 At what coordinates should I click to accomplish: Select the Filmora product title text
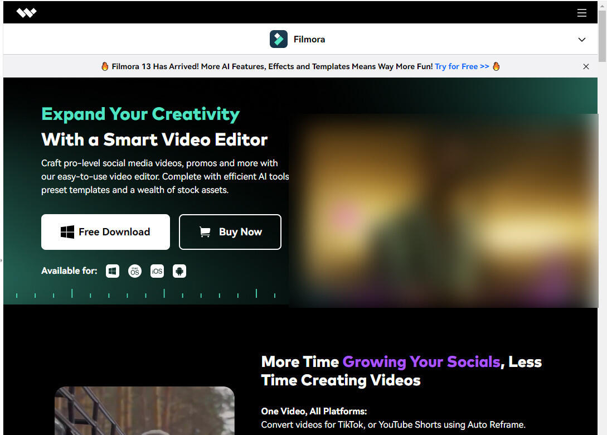click(x=309, y=40)
